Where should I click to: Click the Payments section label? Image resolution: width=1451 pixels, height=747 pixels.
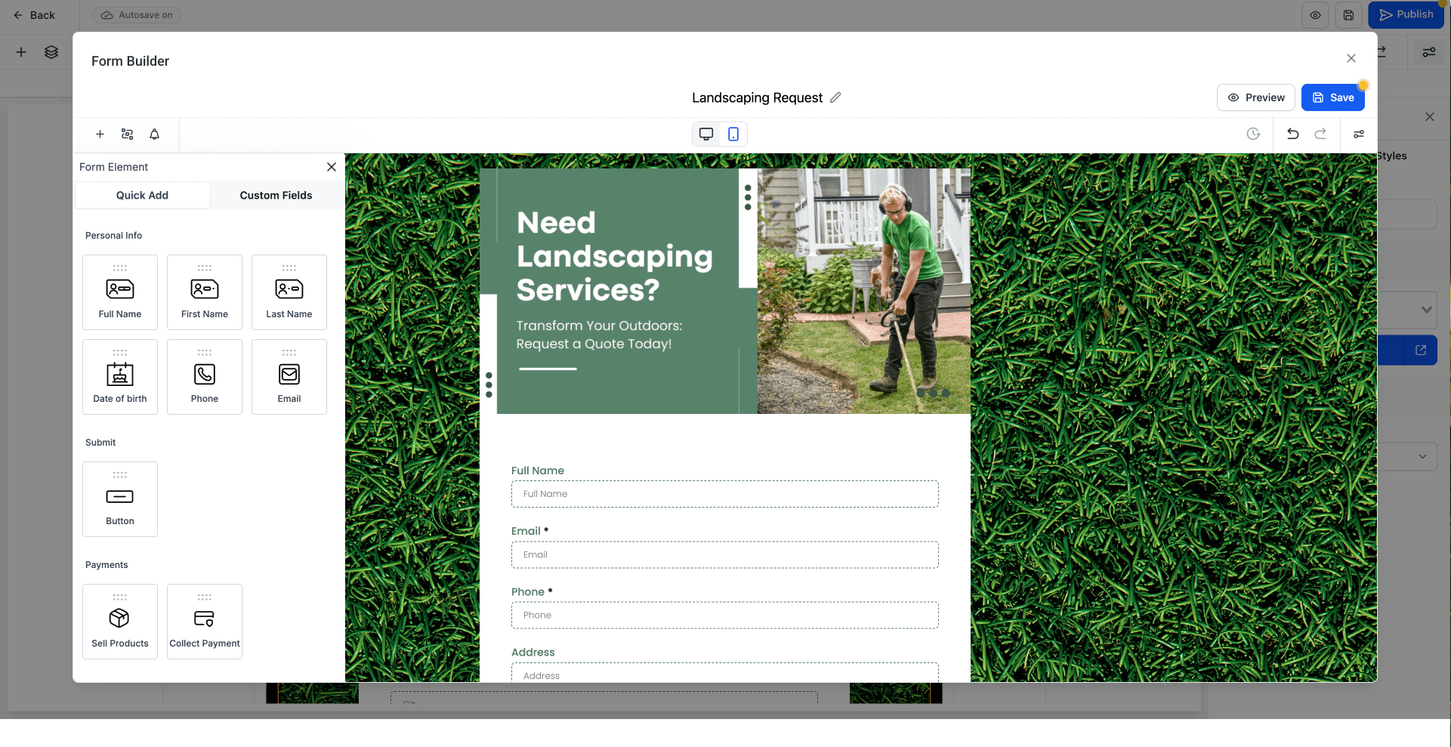(x=107, y=565)
